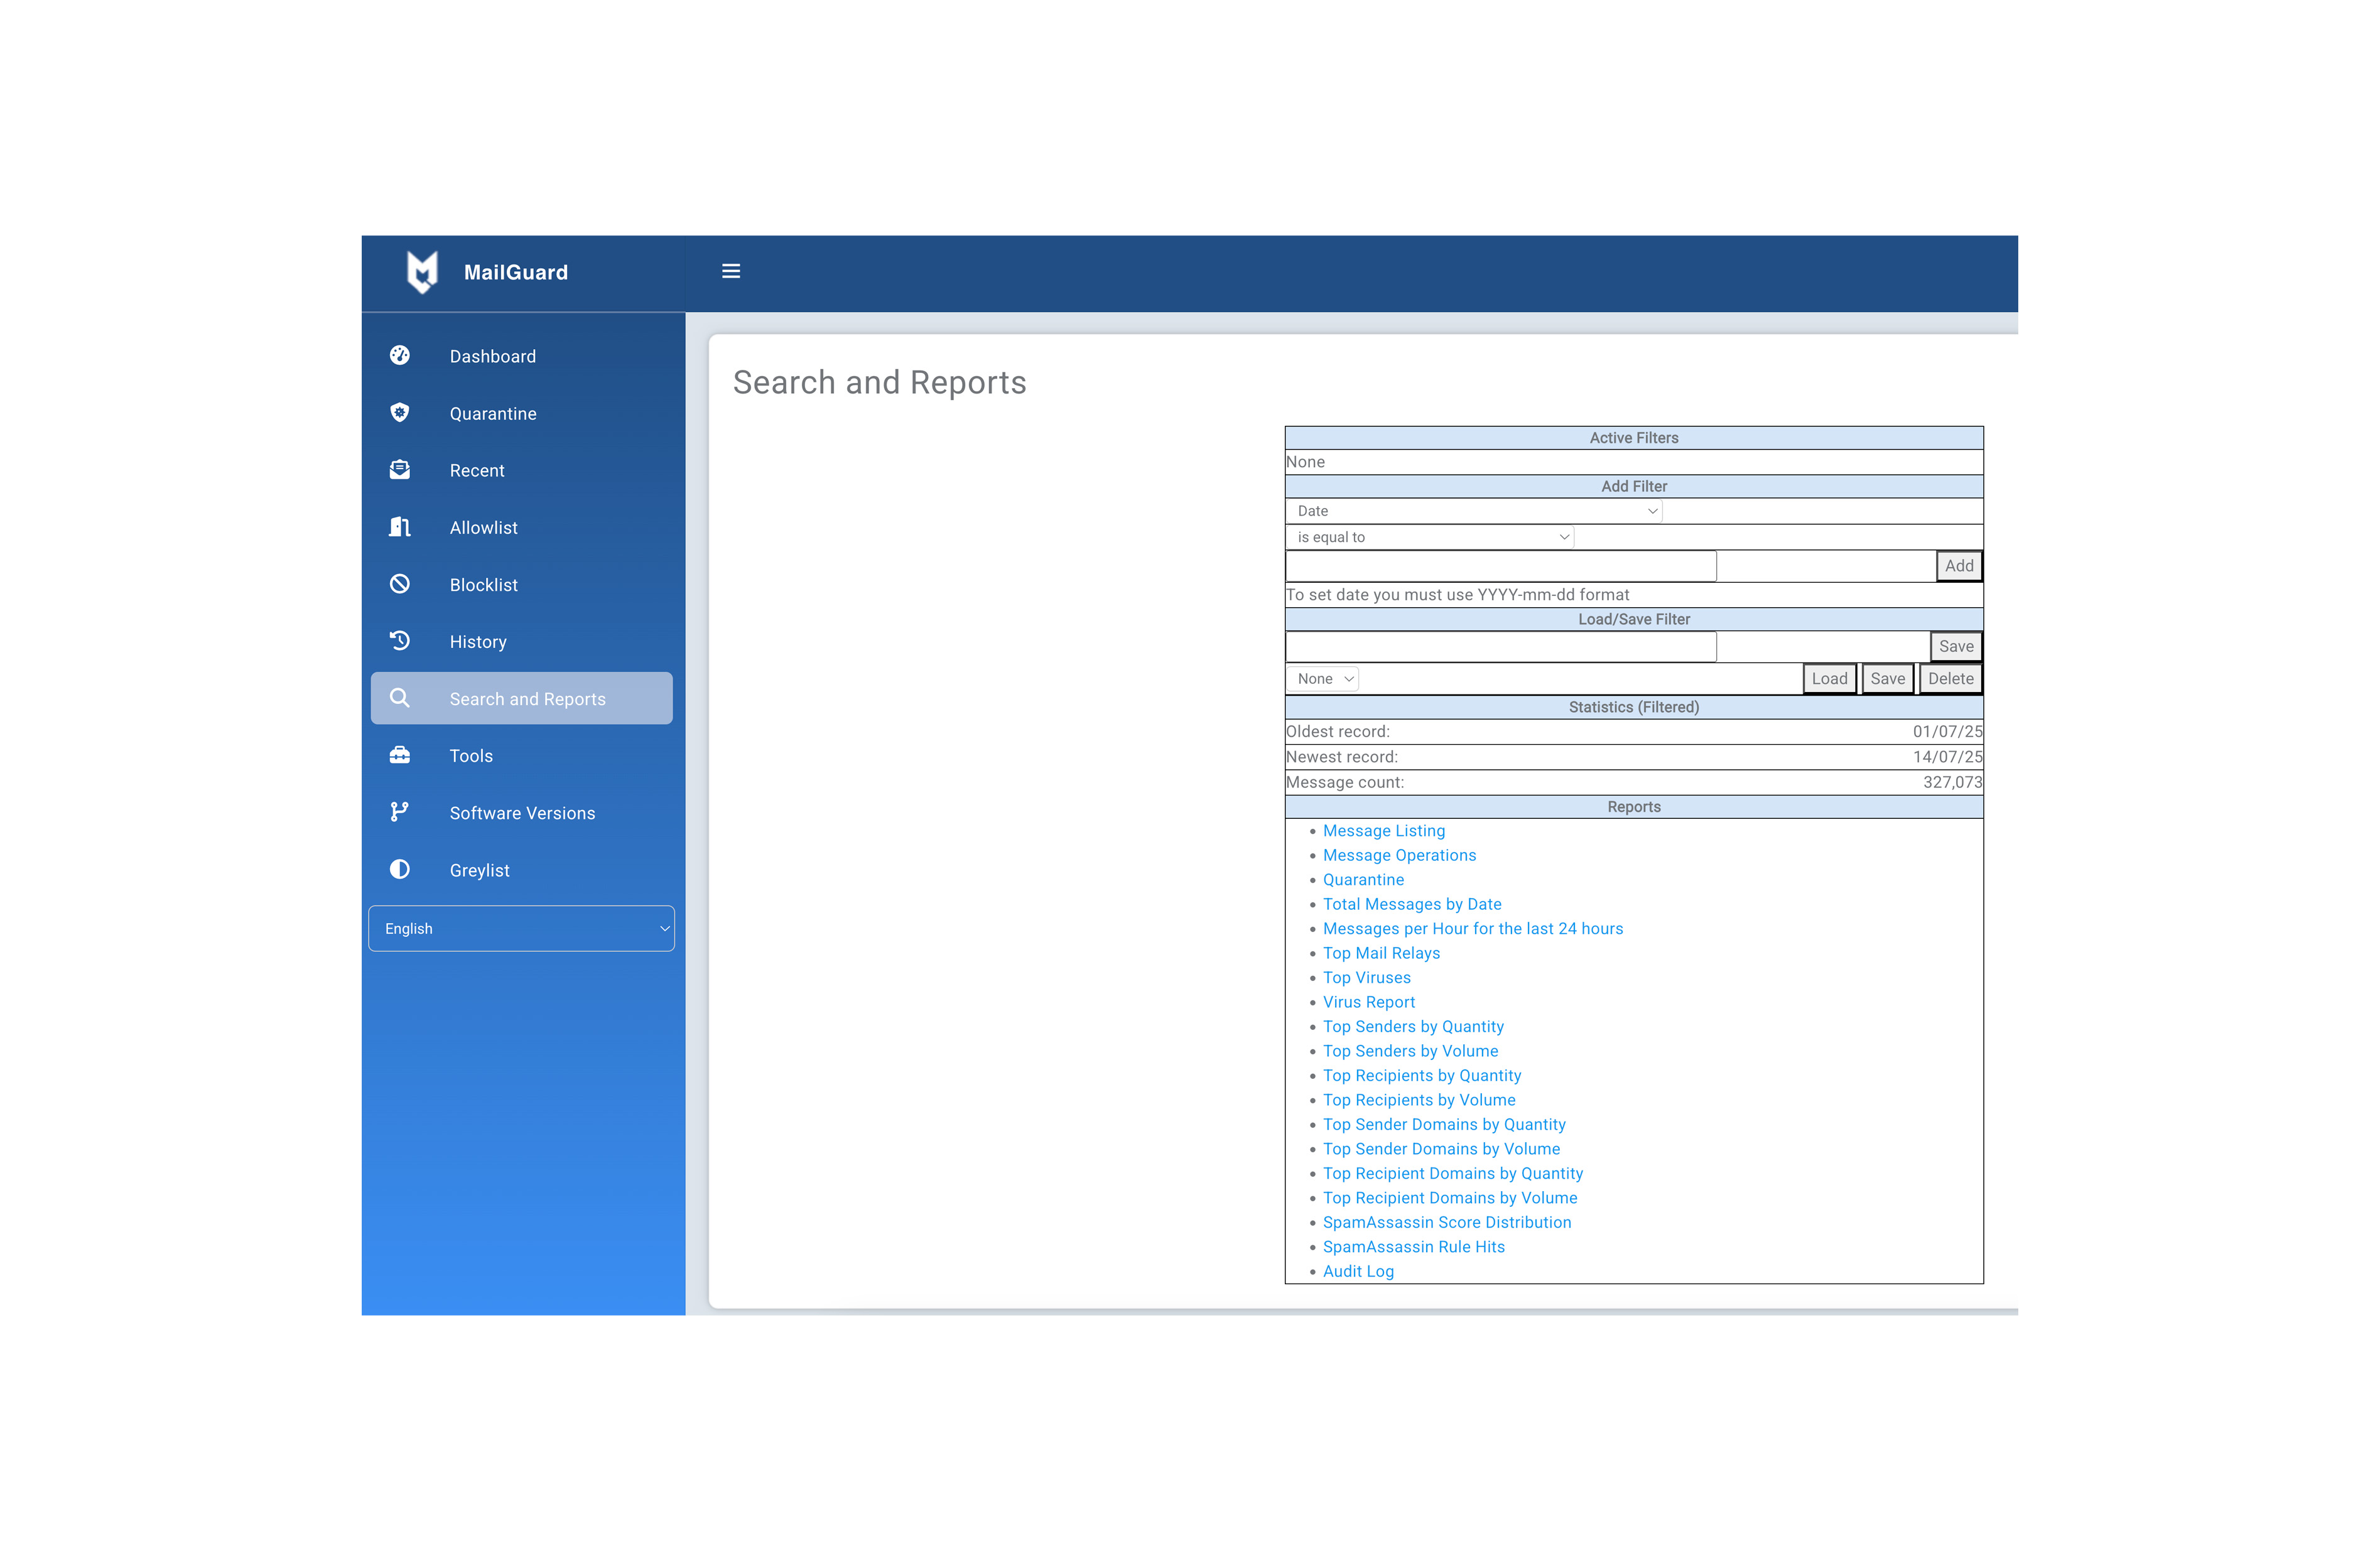Open the 'is equal to' operator dropdown
Screen dimensions: 2380x1551
click(x=1430, y=537)
